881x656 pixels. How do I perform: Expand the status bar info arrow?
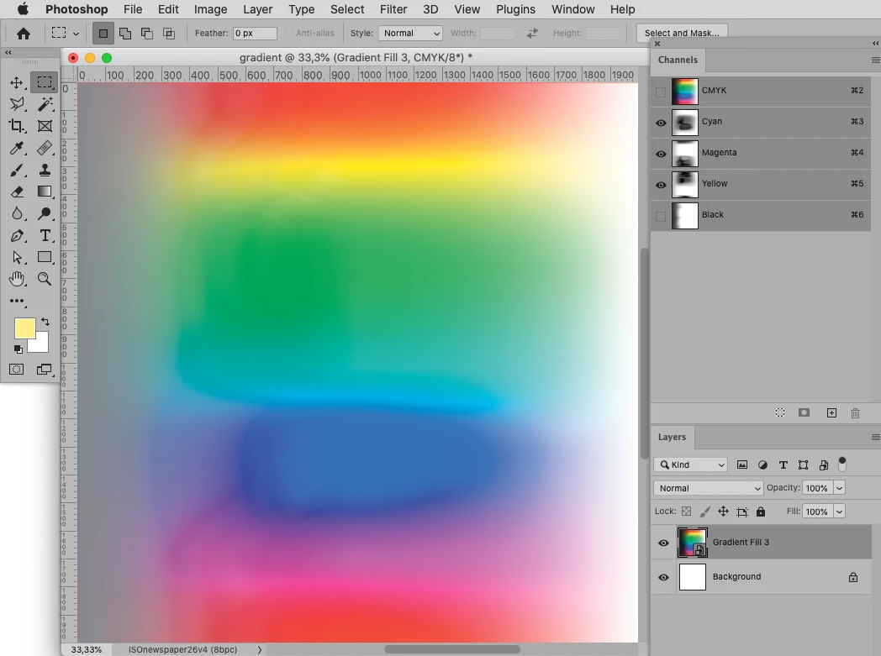[260, 649]
